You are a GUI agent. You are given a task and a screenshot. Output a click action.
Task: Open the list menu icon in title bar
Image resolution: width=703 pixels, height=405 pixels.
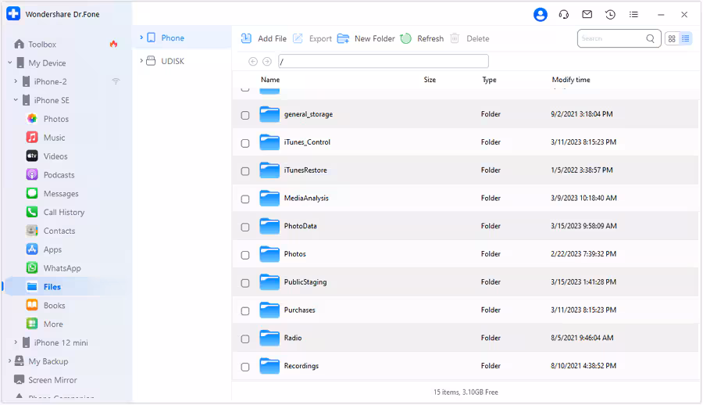point(633,15)
